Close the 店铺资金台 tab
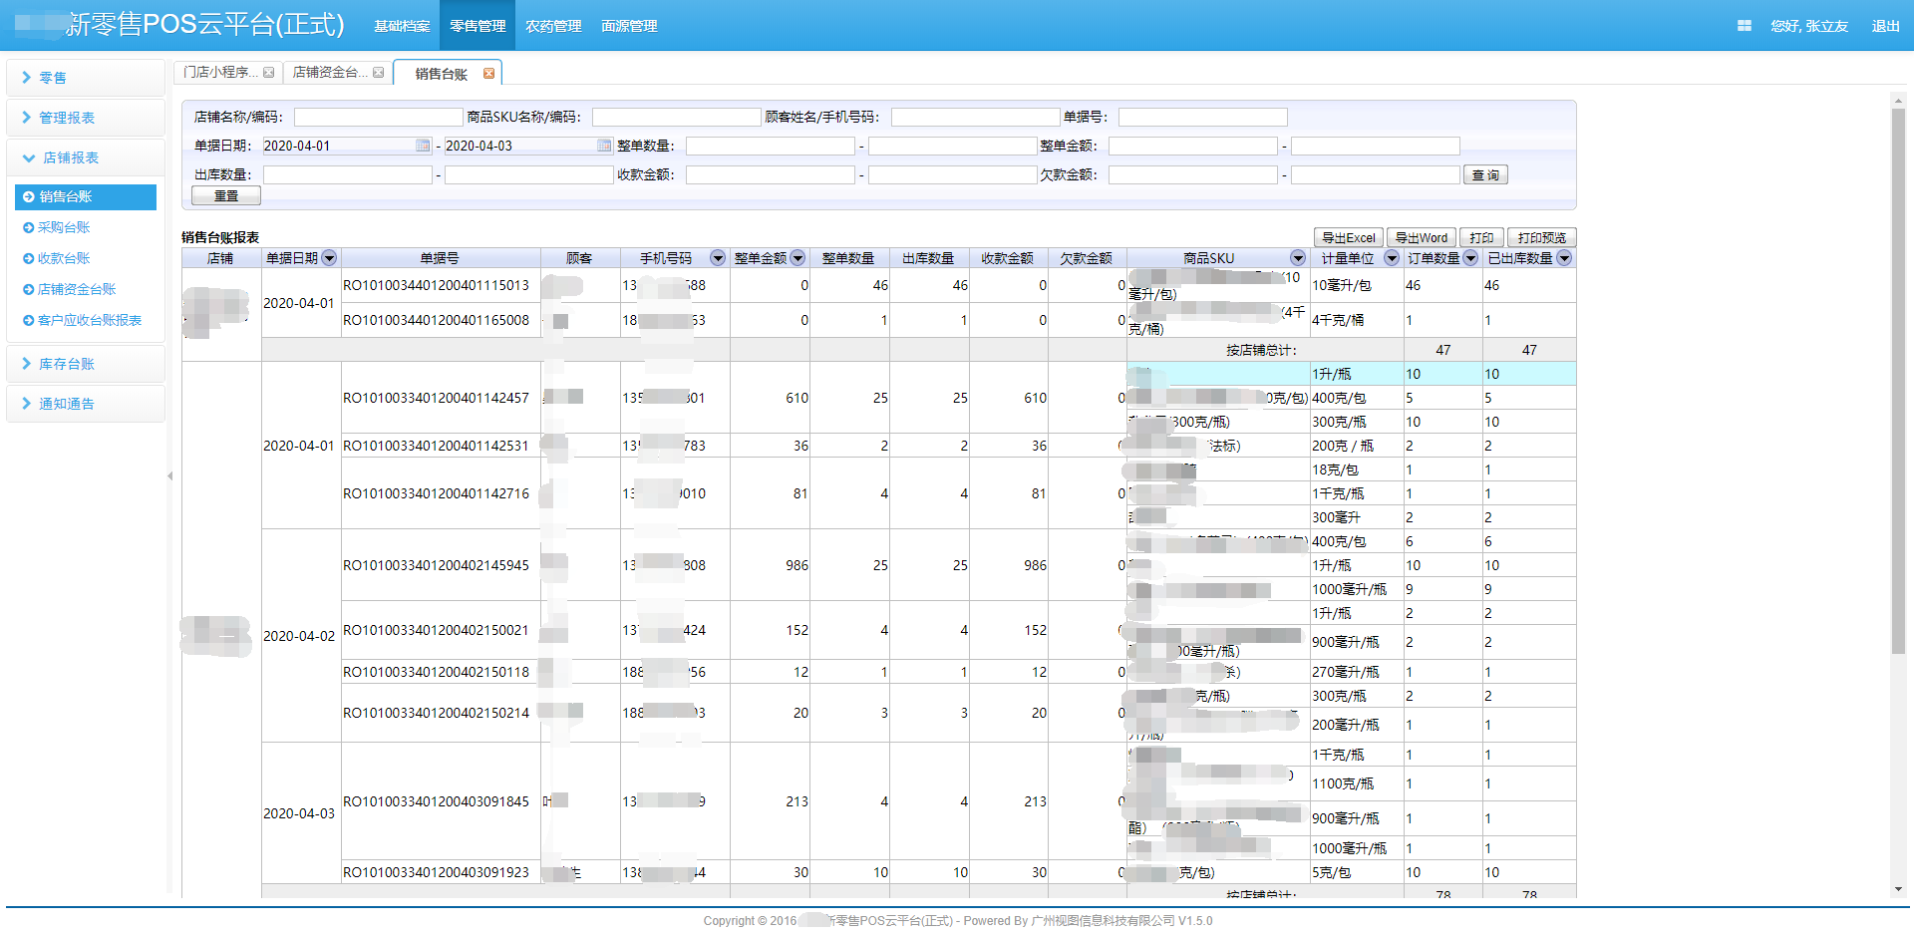 (x=378, y=73)
